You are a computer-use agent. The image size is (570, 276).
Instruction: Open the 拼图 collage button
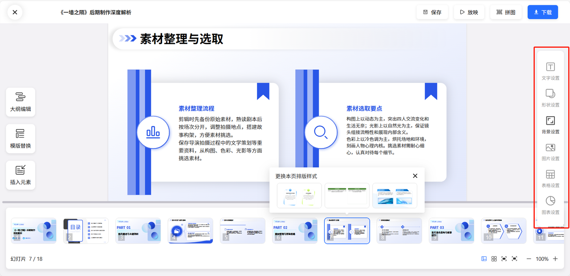click(505, 12)
